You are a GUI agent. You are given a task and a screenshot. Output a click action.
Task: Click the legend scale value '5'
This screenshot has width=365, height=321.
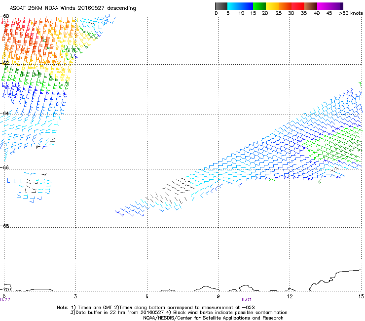point(228,13)
